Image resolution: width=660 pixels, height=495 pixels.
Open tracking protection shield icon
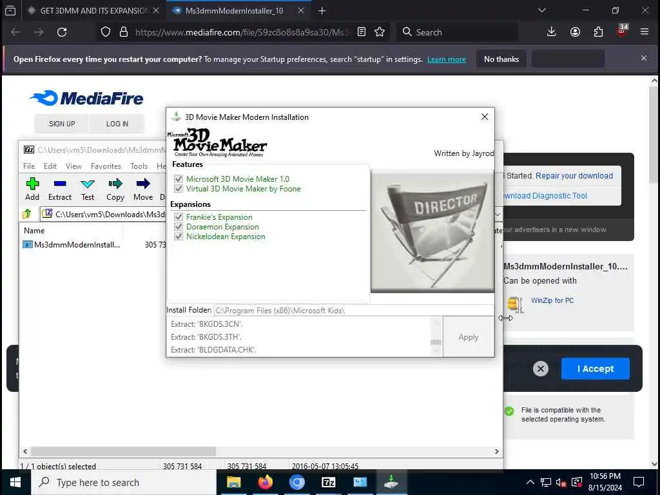coord(106,32)
